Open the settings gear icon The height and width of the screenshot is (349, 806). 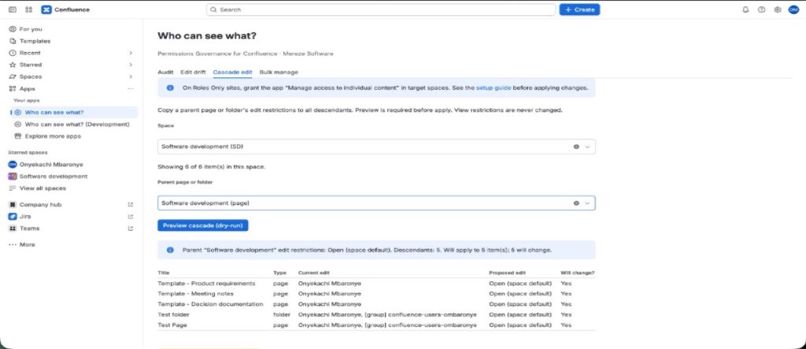tap(777, 9)
